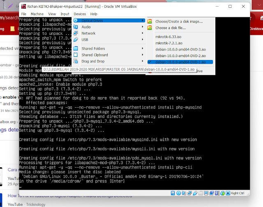Screen dimensions: 263x207
Task: Click the USB devices status bar icon
Action: 195,193
